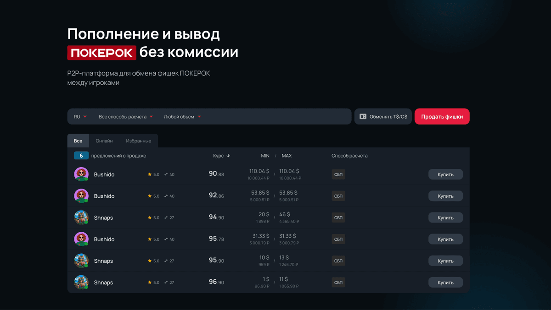Screen dimensions: 551x310
Task: Click the Bushido name in 92.86 row
Action: point(104,196)
